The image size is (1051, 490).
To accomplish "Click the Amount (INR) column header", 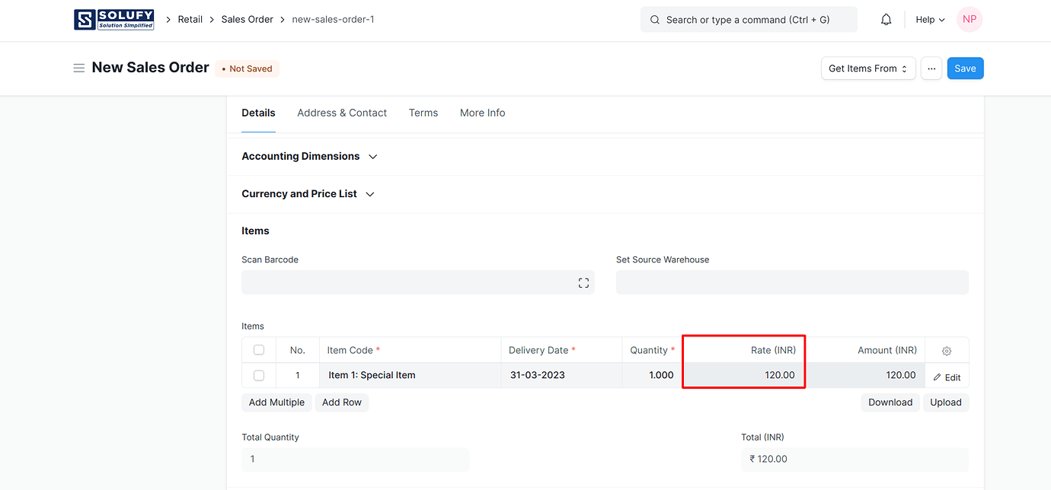I will (864, 351).
